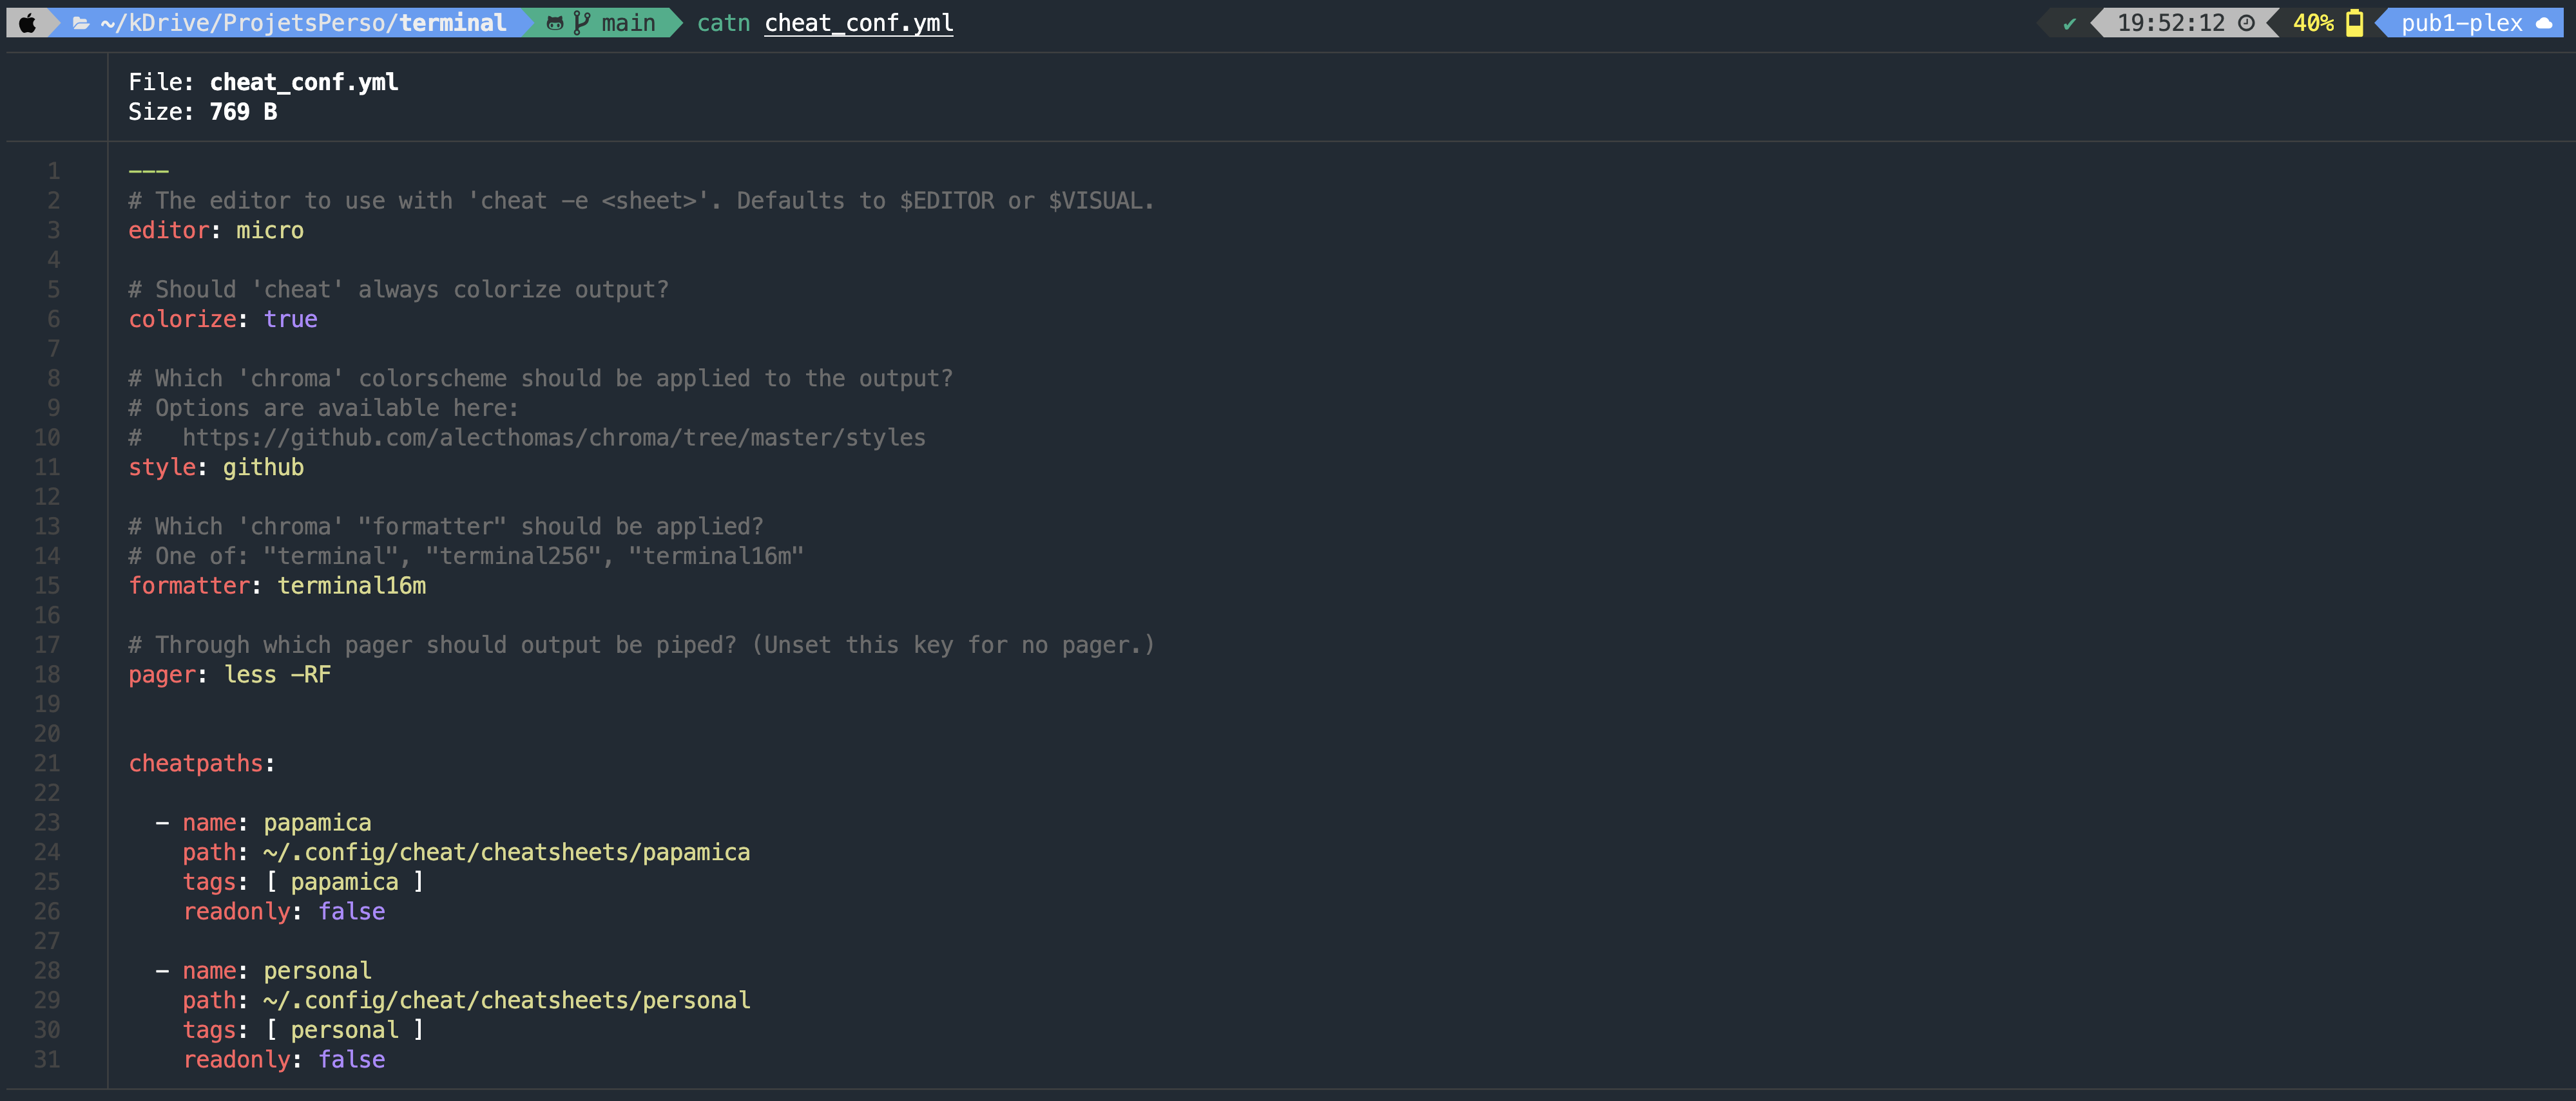Viewport: 2576px width, 1101px height.
Task: Click the name personal list entry
Action: 277,971
